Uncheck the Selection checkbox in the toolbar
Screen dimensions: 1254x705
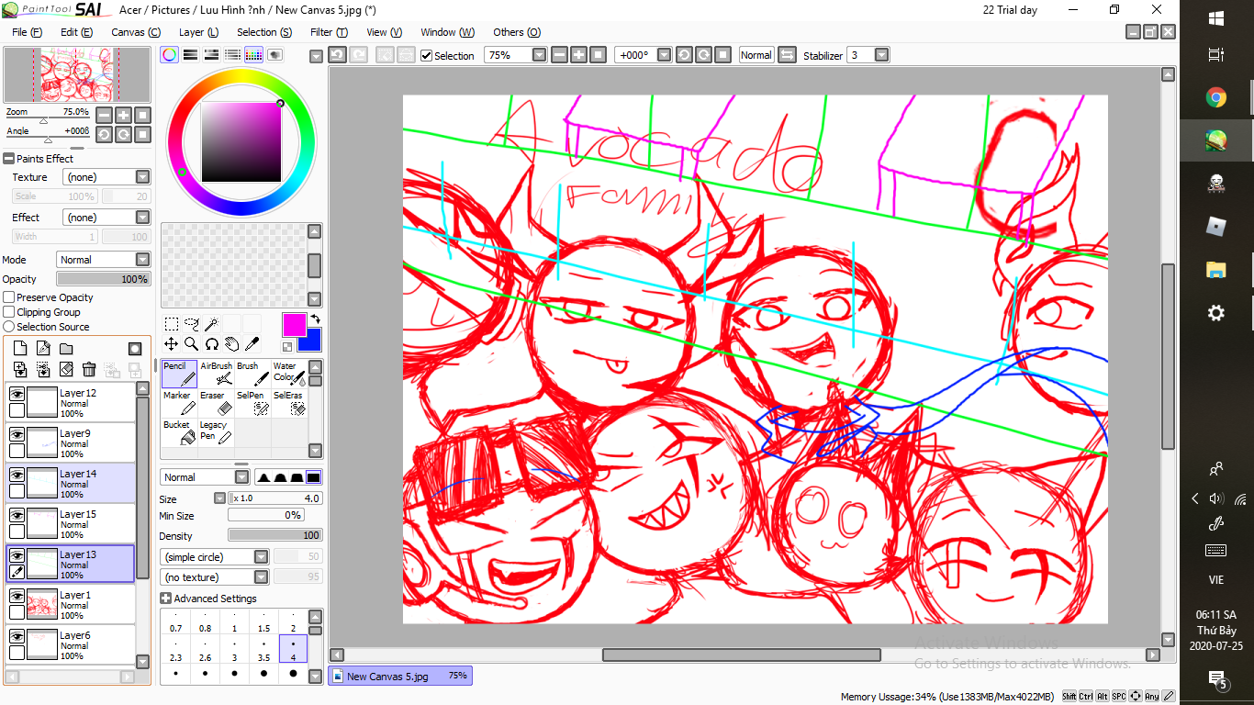(426, 55)
